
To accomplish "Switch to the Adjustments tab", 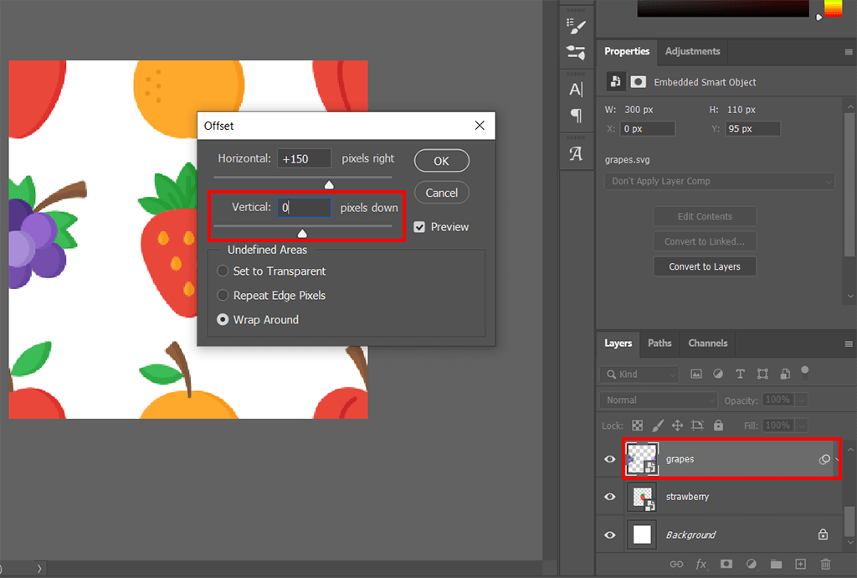I will click(x=692, y=51).
